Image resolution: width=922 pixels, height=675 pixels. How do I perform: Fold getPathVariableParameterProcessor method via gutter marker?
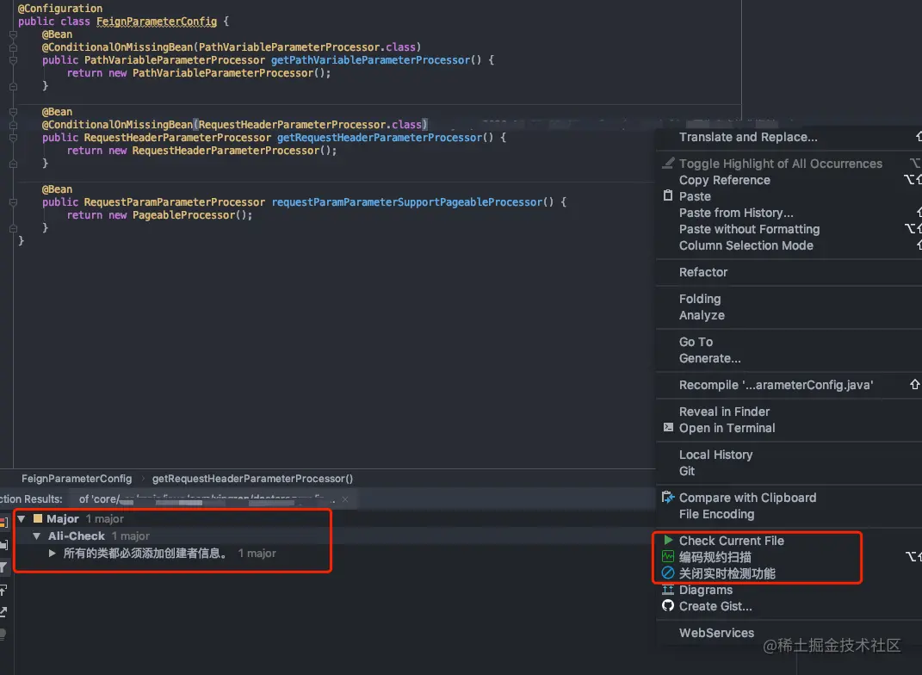tap(13, 60)
